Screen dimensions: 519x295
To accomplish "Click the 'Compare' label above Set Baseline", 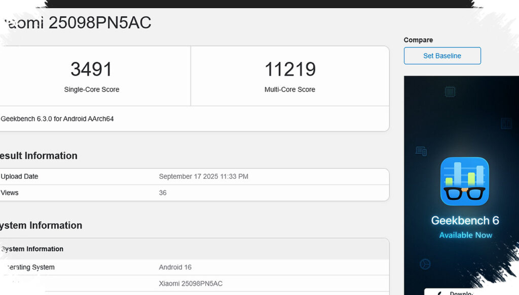I will click(418, 40).
